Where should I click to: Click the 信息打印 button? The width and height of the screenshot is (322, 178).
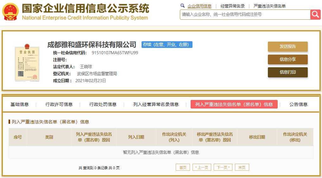pos(288,72)
